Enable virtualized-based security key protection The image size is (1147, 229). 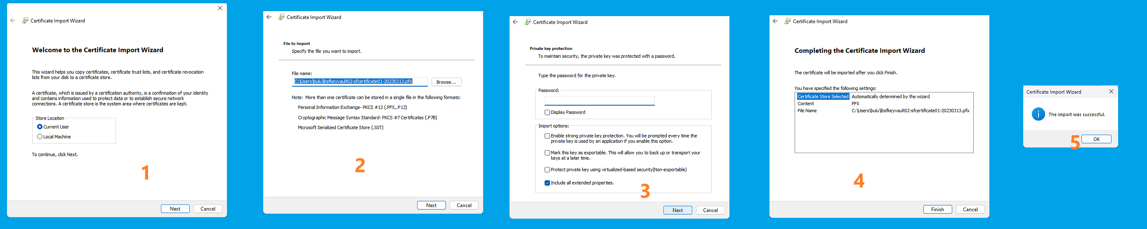click(547, 170)
